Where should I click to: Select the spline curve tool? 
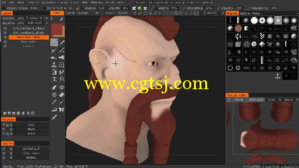click(x=62, y=72)
